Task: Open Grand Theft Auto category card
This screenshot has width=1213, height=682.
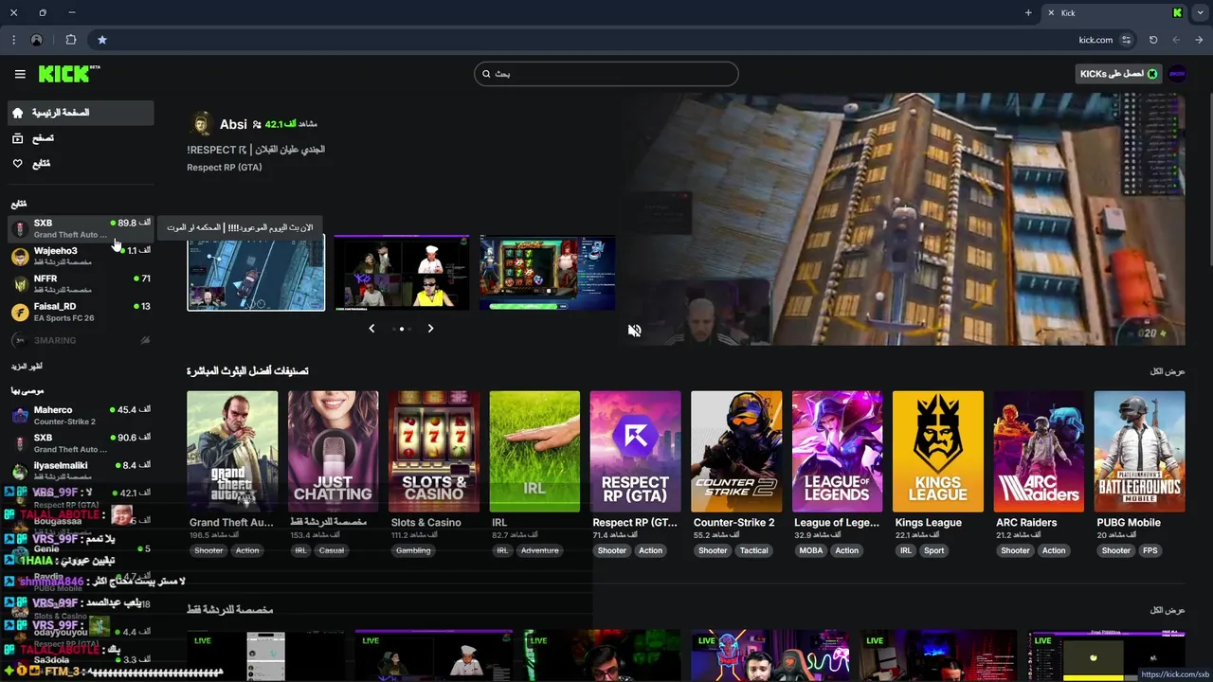Action: click(232, 452)
